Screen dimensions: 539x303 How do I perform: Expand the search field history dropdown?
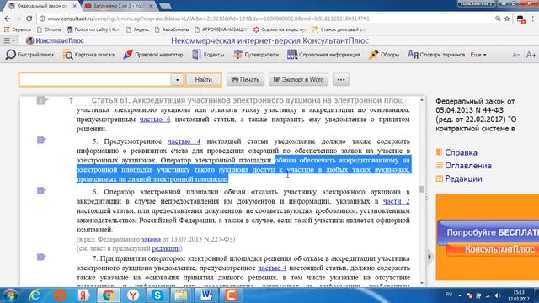(x=177, y=80)
